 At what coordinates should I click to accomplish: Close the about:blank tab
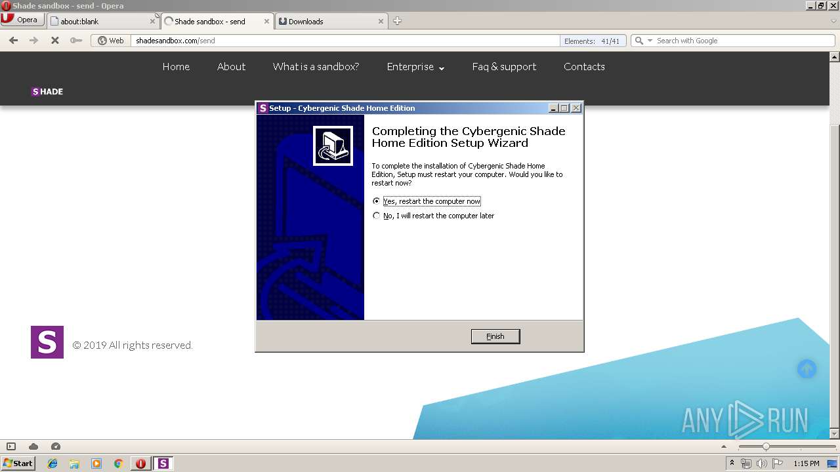152,21
